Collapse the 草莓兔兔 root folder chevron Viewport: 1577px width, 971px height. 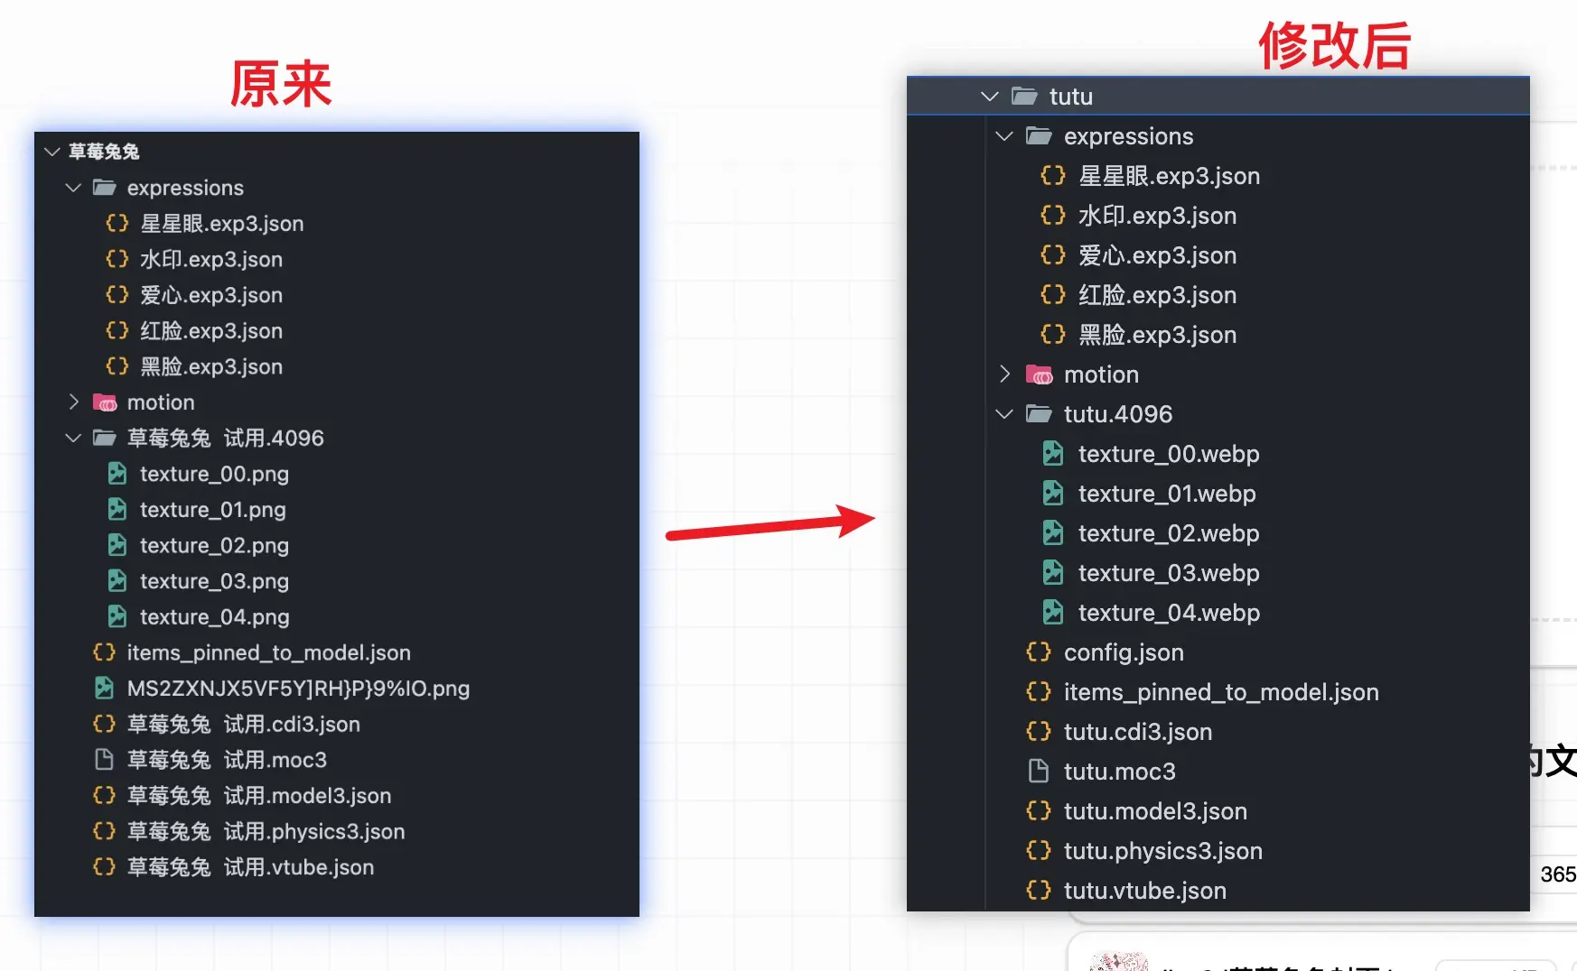coord(52,152)
